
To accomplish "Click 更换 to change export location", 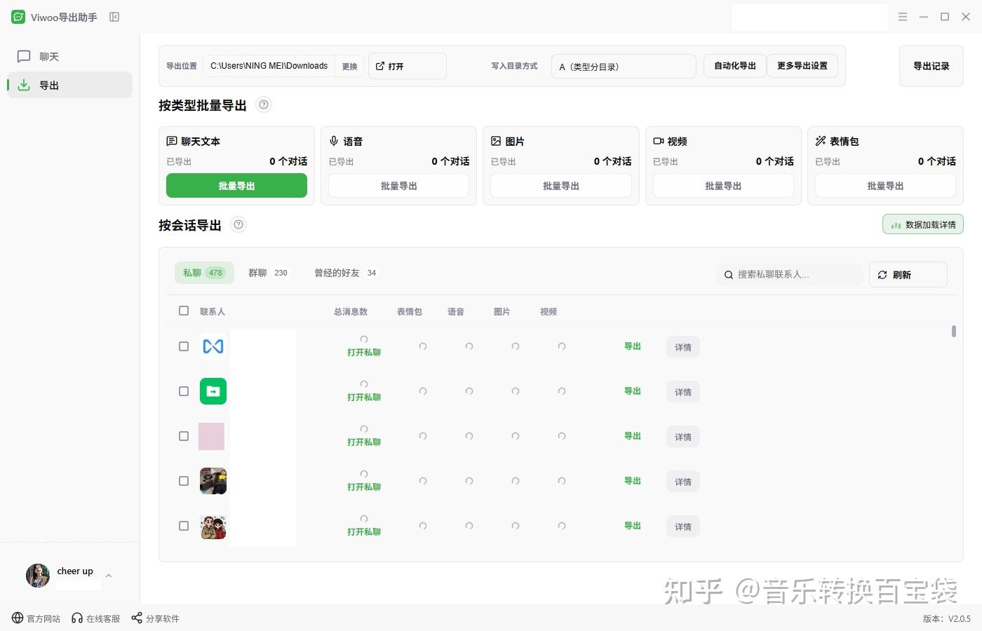I will coord(350,66).
